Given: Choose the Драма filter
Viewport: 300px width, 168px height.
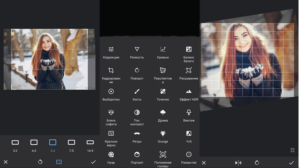Looking at the screenshot, I should tap(163, 116).
